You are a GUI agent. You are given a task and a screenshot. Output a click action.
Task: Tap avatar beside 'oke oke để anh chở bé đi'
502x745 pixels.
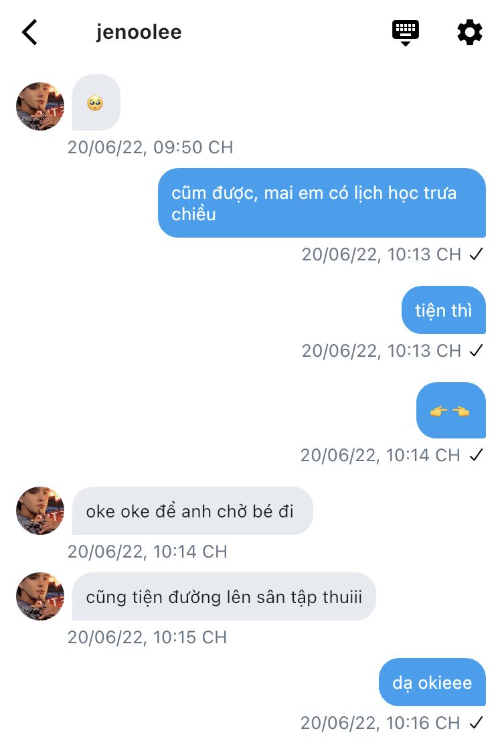(40, 511)
